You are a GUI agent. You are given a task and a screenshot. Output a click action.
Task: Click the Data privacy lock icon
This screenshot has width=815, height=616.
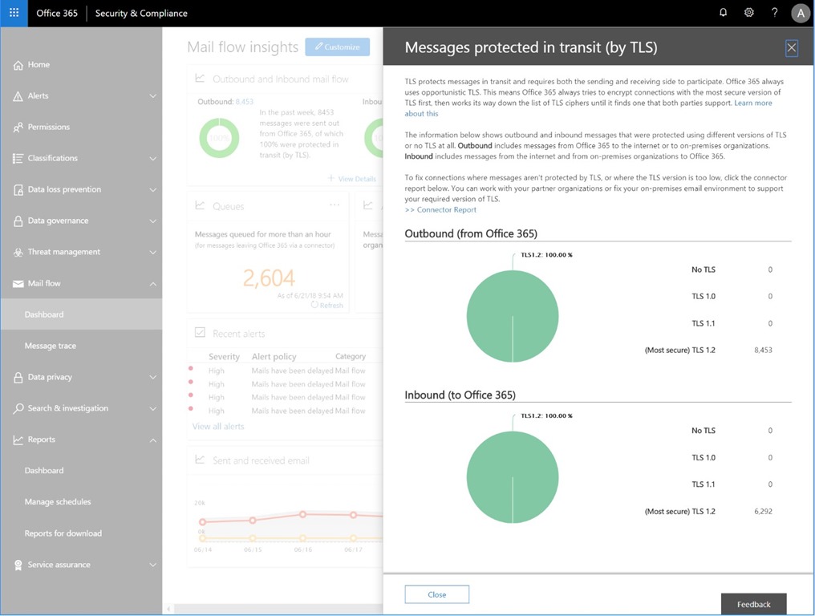pyautogui.click(x=18, y=378)
